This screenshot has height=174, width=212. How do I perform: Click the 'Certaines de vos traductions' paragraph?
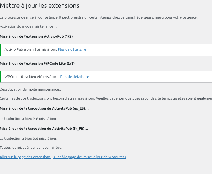(x=106, y=98)
